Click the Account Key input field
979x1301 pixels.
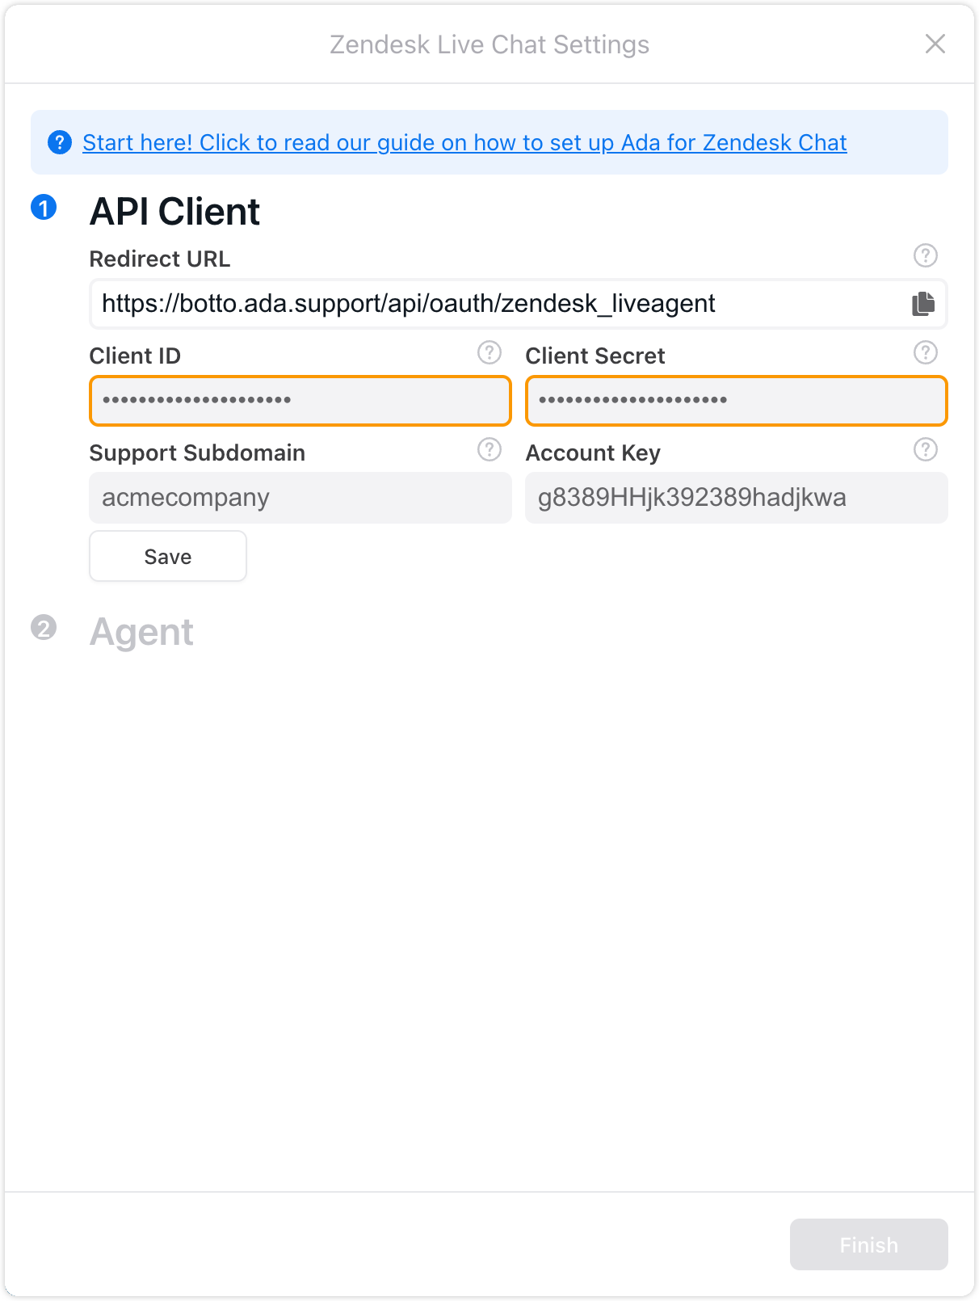[736, 498]
